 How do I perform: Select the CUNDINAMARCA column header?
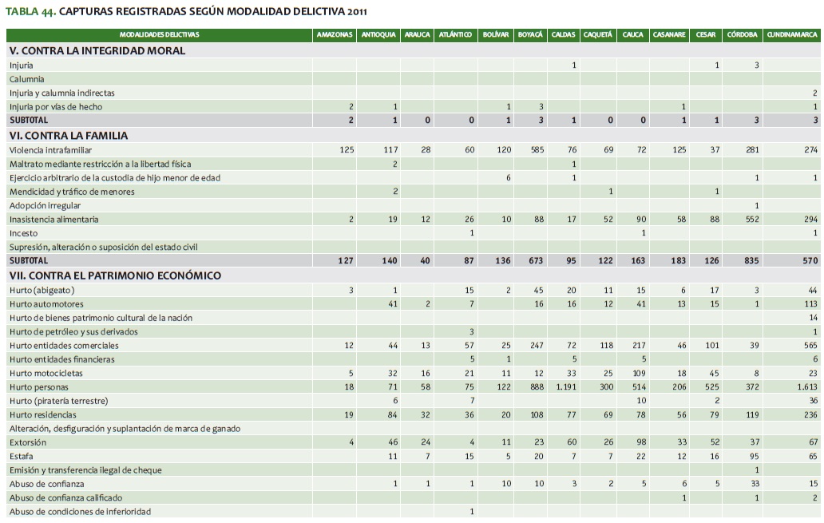click(791, 35)
